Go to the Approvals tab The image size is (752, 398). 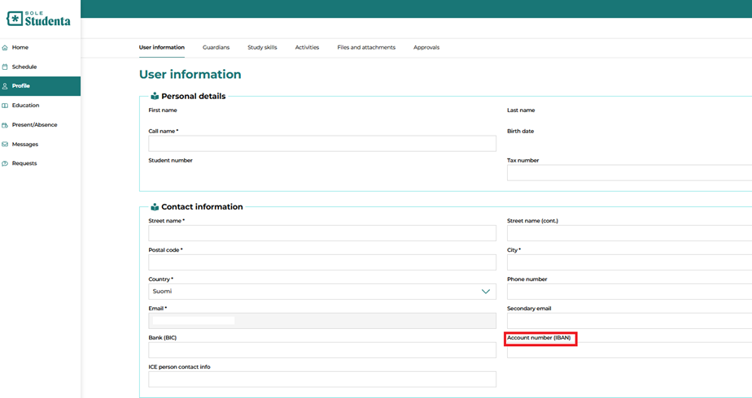426,48
